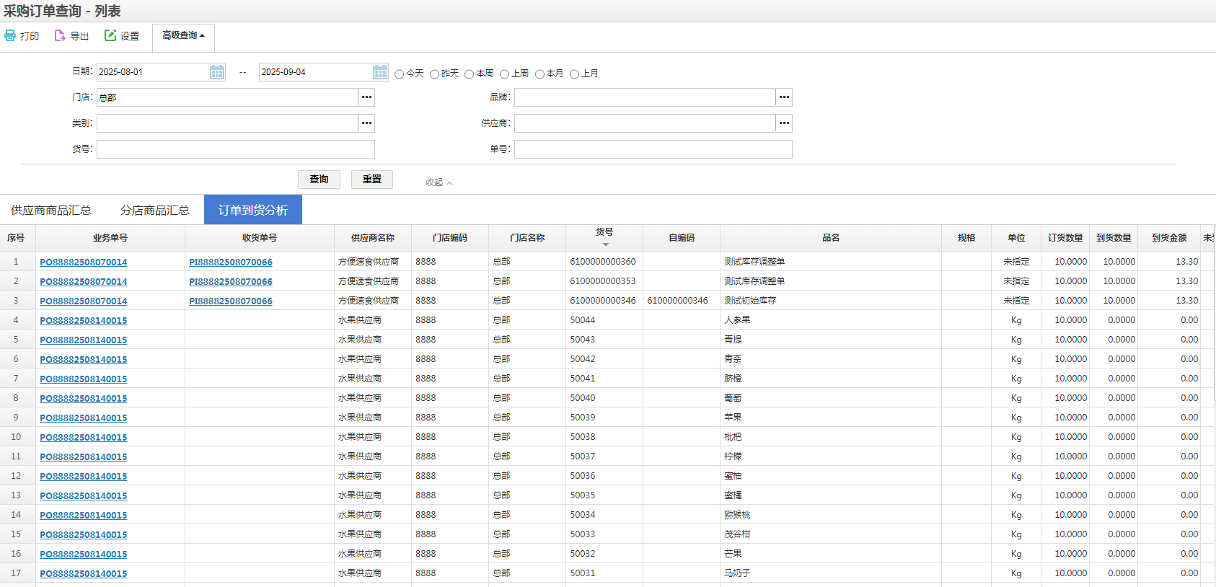Click the store (门店) ellipsis browse button
The height and width of the screenshot is (587, 1216).
tap(366, 97)
